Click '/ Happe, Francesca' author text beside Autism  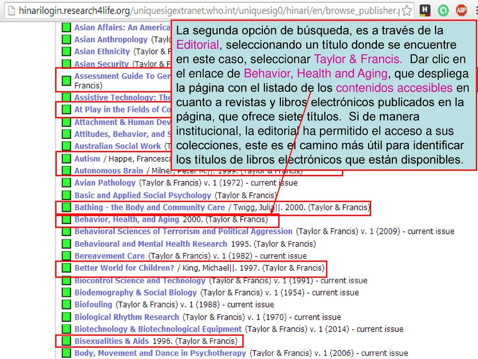tap(137, 159)
